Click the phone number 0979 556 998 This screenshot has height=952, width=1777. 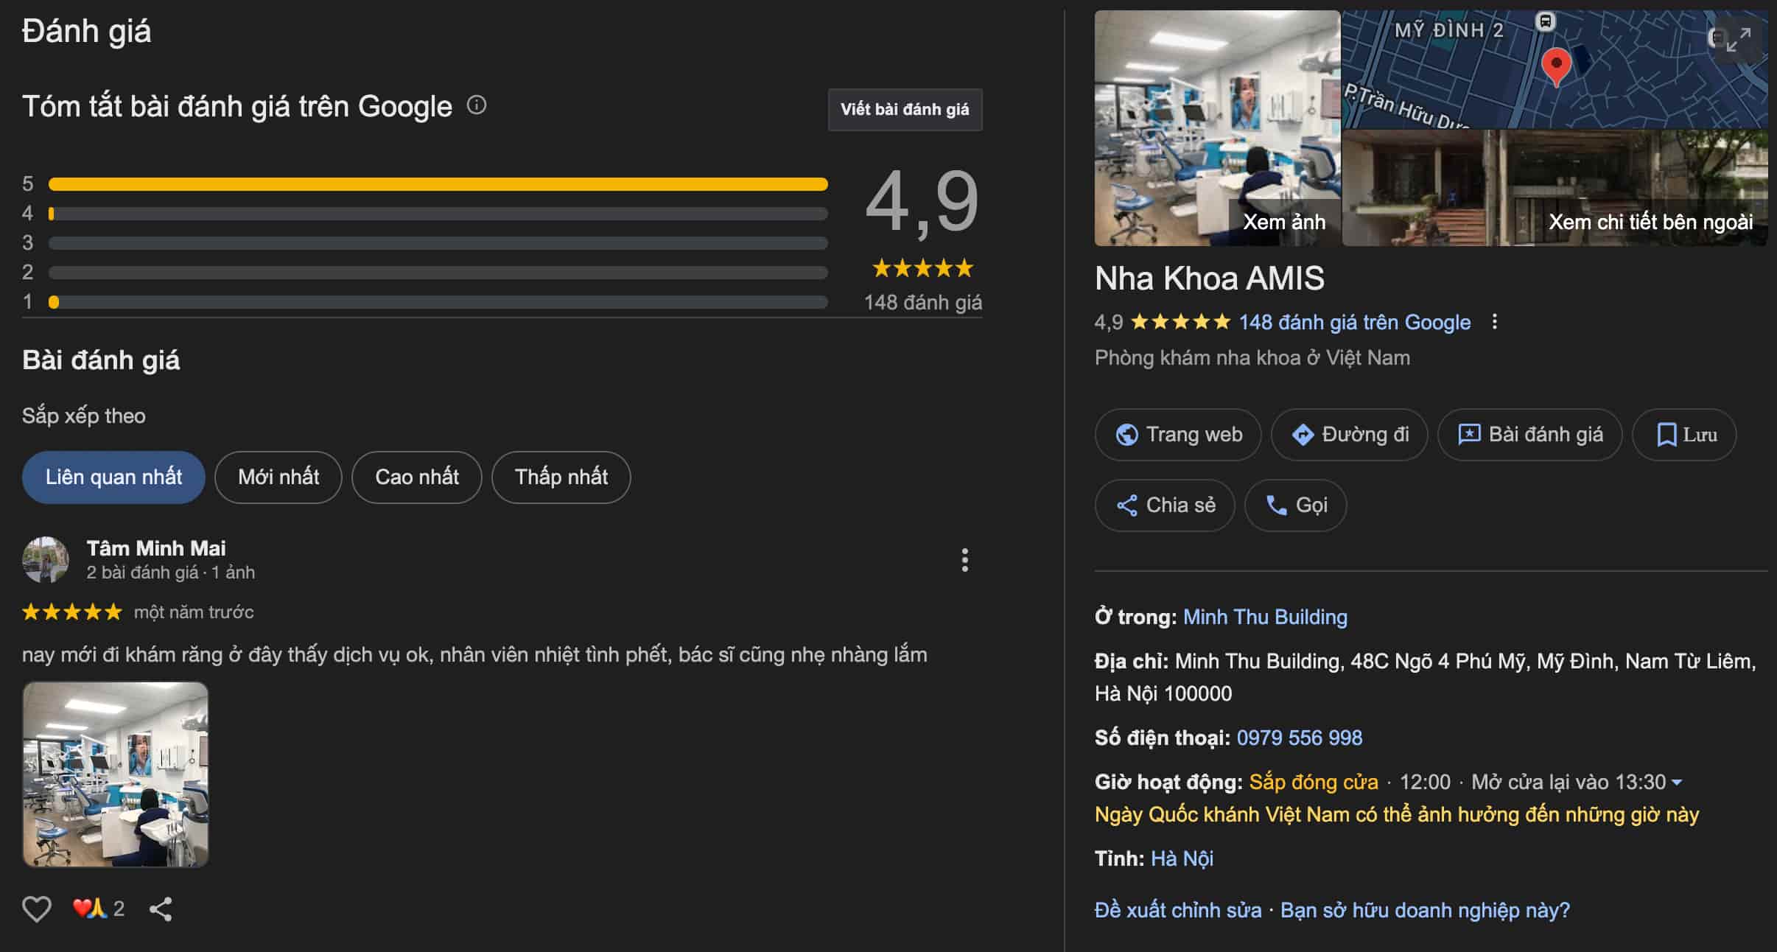[x=1300, y=738]
